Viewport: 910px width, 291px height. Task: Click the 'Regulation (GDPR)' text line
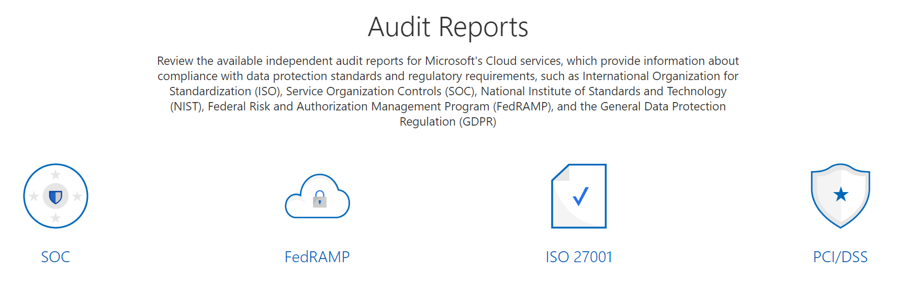coord(448,121)
